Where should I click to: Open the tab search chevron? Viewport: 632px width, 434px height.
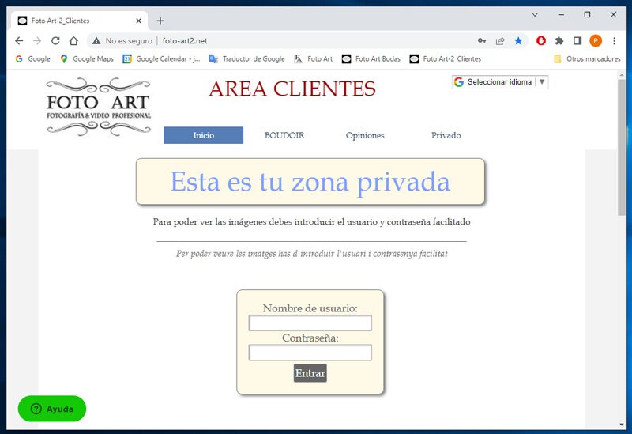coord(535,14)
